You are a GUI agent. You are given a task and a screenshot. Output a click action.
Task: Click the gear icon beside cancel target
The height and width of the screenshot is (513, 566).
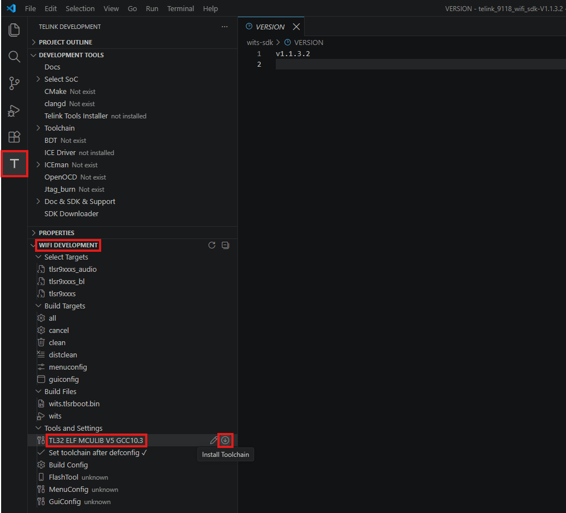[x=41, y=331]
